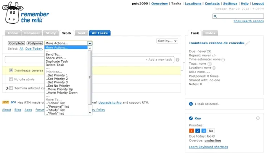Click the help icon beside add task

click(178, 60)
